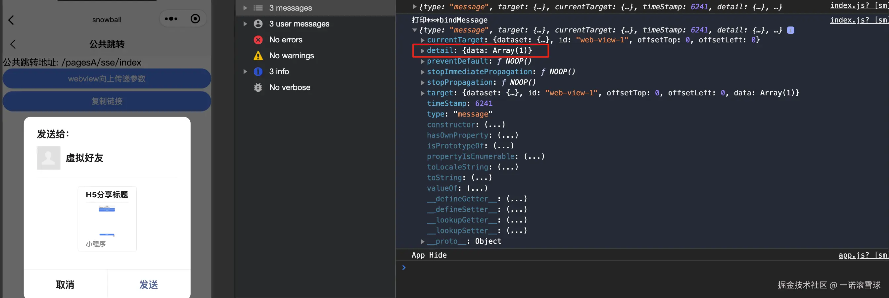The image size is (889, 298).
Task: Click the No verbose bug icon
Action: click(x=258, y=87)
